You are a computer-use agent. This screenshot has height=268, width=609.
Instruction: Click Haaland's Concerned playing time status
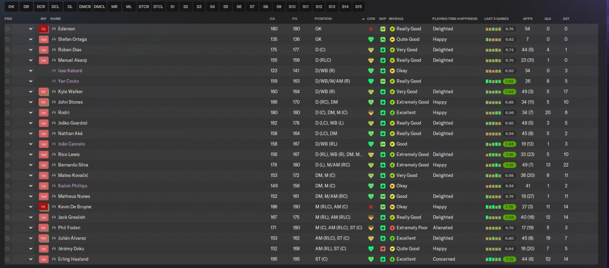[x=444, y=259]
